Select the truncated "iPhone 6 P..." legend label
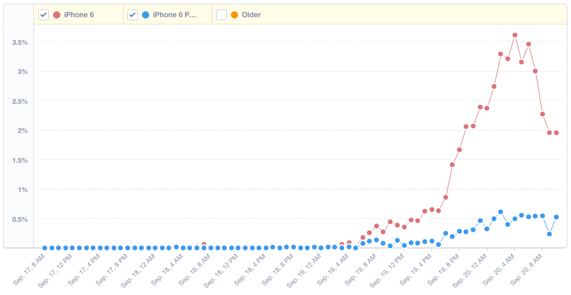Screen dimensions: 571x295 point(174,15)
